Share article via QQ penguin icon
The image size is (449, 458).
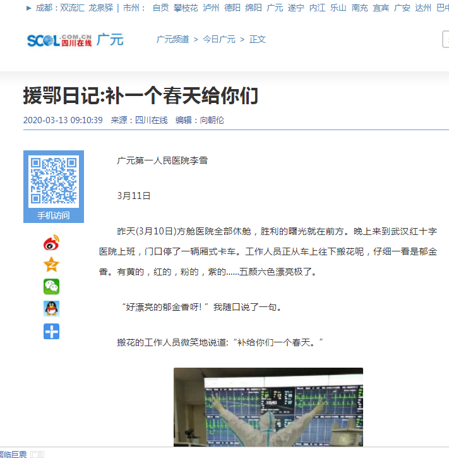pos(51,309)
